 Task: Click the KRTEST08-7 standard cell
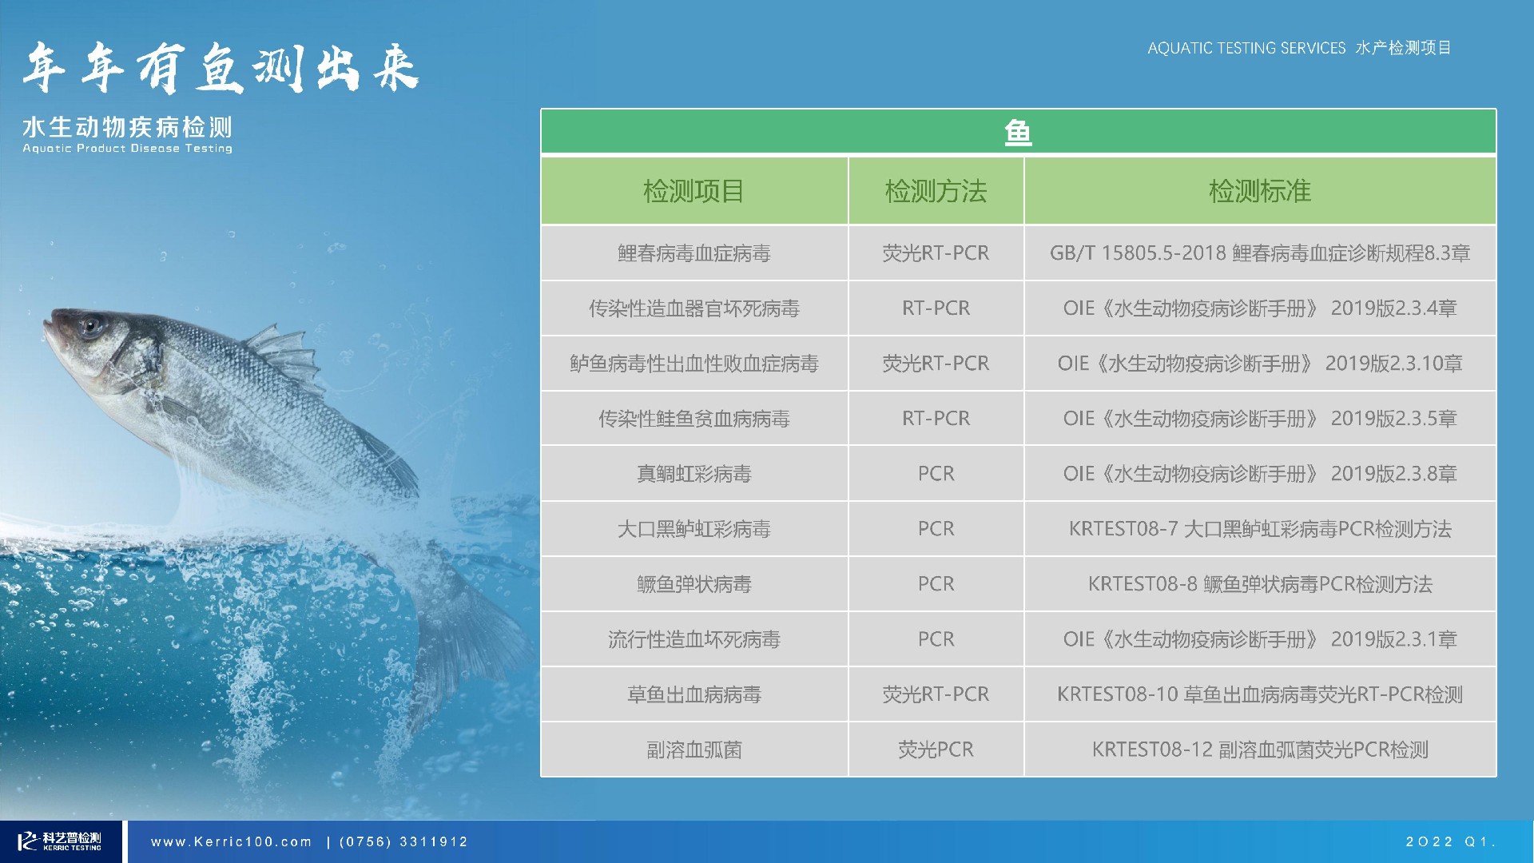click(1260, 529)
